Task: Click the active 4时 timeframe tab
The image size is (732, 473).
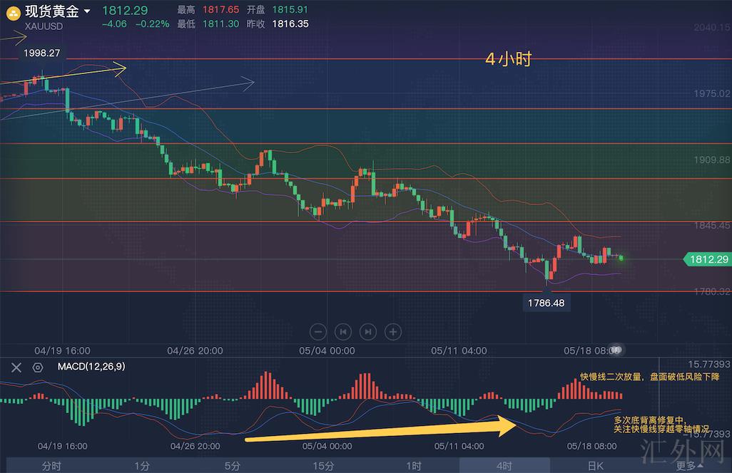Action: pyautogui.click(x=504, y=466)
